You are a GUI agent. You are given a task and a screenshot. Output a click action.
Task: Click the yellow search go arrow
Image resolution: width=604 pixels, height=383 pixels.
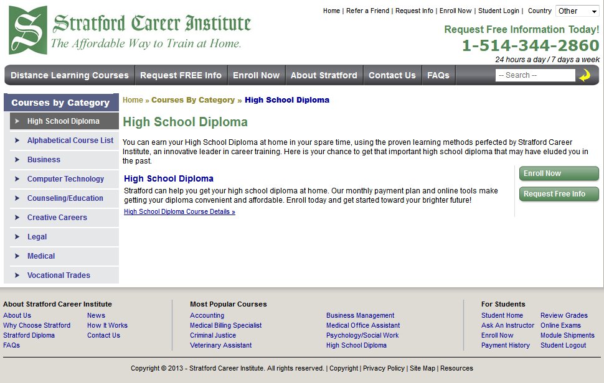pos(585,75)
